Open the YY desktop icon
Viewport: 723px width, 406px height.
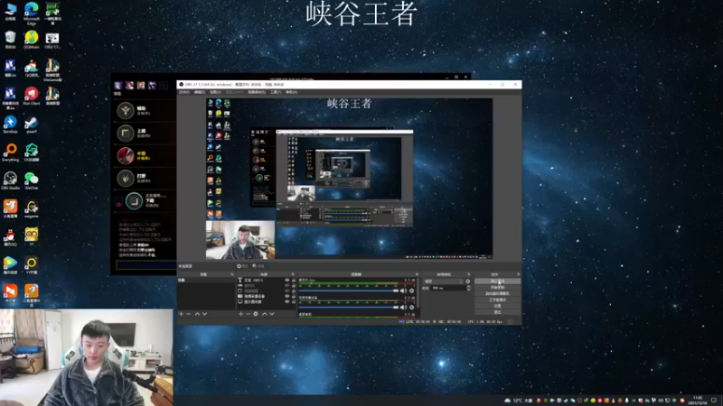(32, 236)
